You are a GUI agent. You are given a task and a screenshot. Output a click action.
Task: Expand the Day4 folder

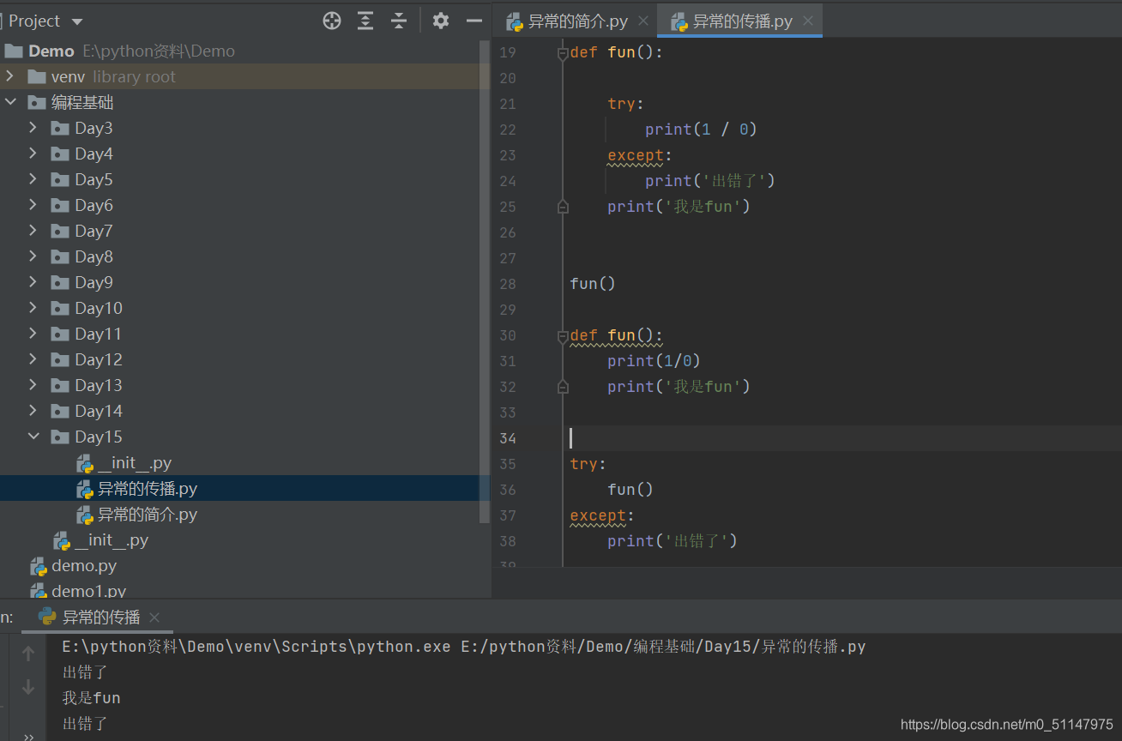(x=33, y=154)
